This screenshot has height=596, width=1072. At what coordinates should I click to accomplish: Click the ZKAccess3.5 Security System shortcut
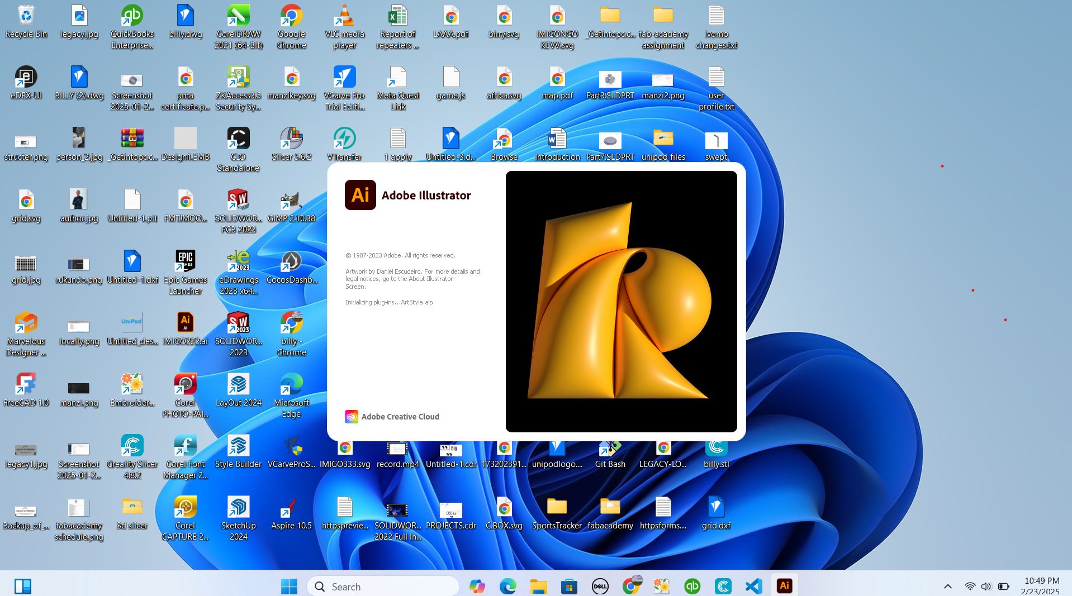click(x=239, y=88)
